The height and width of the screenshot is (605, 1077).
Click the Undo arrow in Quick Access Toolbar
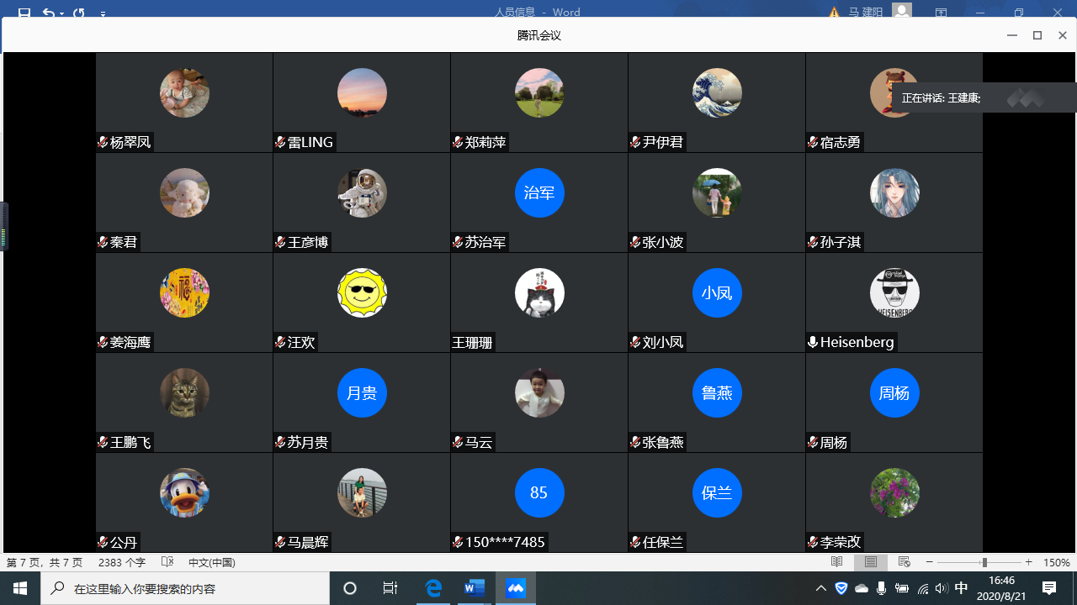click(x=48, y=13)
